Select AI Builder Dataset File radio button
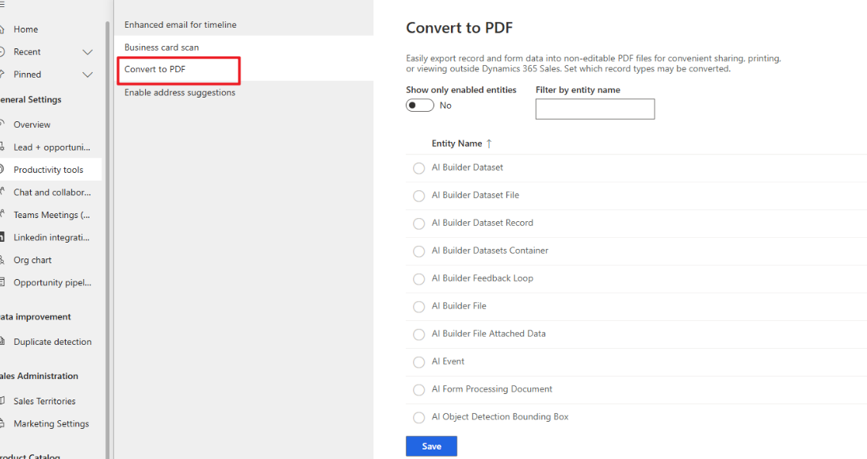This screenshot has width=867, height=459. 419,196
